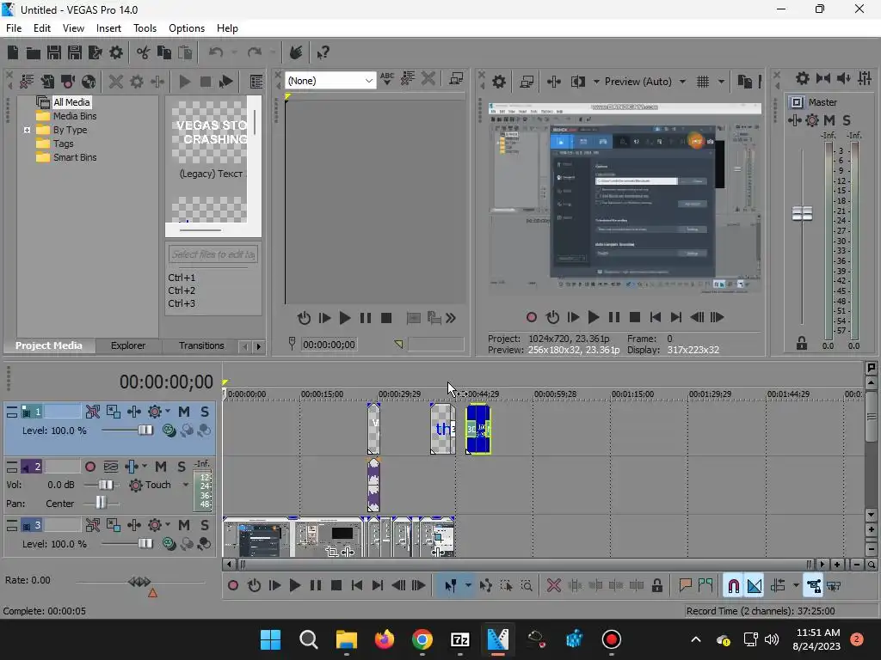Click the New project icon in main toolbar
The height and width of the screenshot is (660, 881).
point(13,52)
